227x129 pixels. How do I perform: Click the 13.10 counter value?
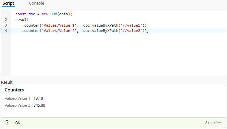pos(38,98)
